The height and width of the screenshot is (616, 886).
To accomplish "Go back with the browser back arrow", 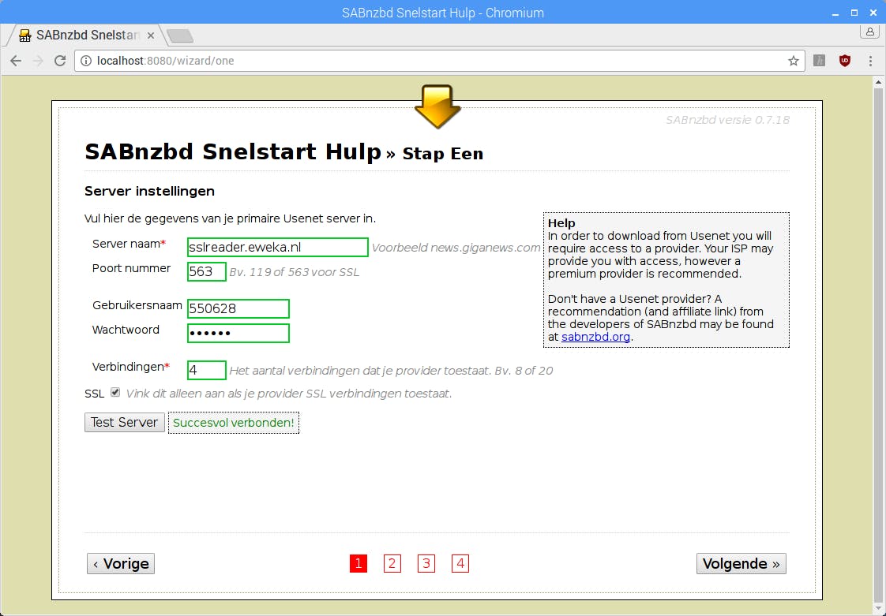I will pos(16,61).
